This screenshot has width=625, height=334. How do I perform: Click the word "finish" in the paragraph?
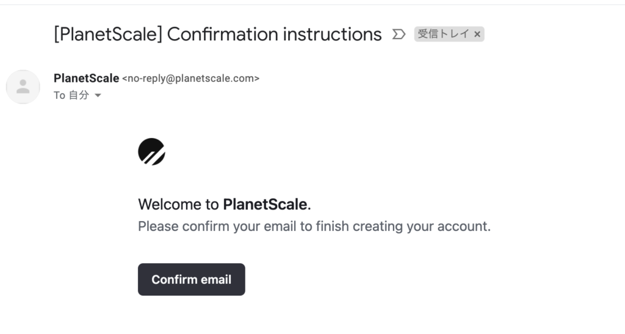click(x=333, y=226)
